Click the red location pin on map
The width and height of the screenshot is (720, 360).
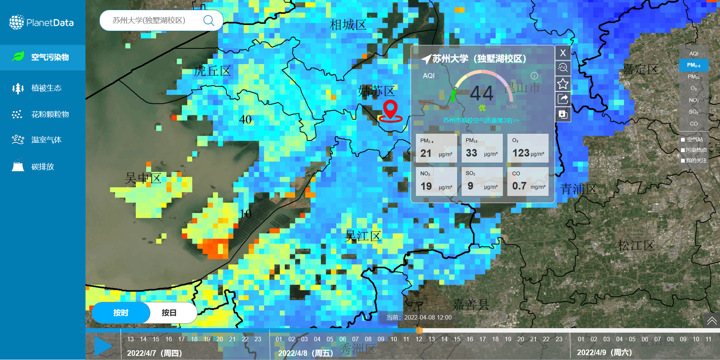[x=390, y=111]
